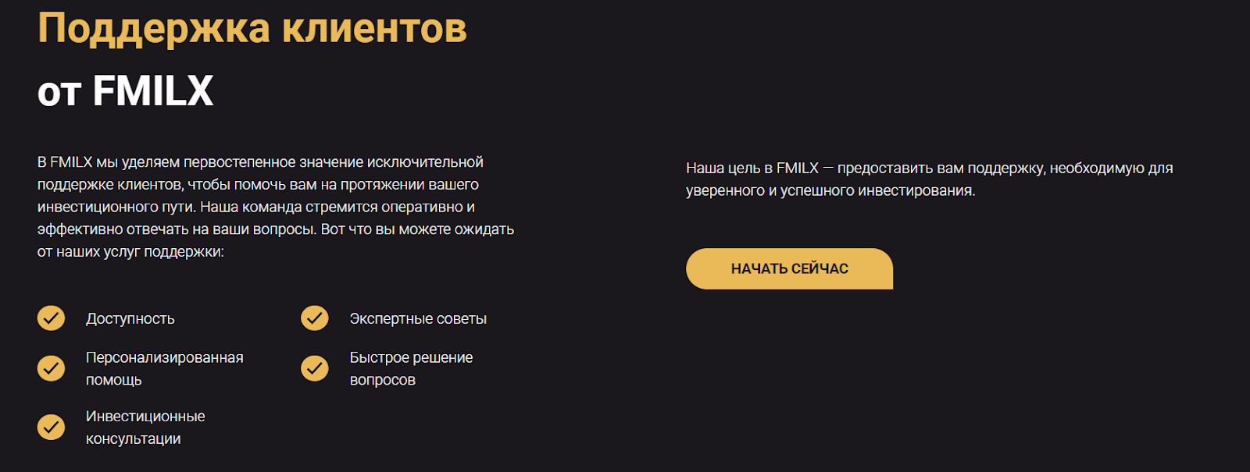Click the paragraph starting В FMILX мы уделяем
The width and height of the screenshot is (1250, 472).
[x=276, y=207]
